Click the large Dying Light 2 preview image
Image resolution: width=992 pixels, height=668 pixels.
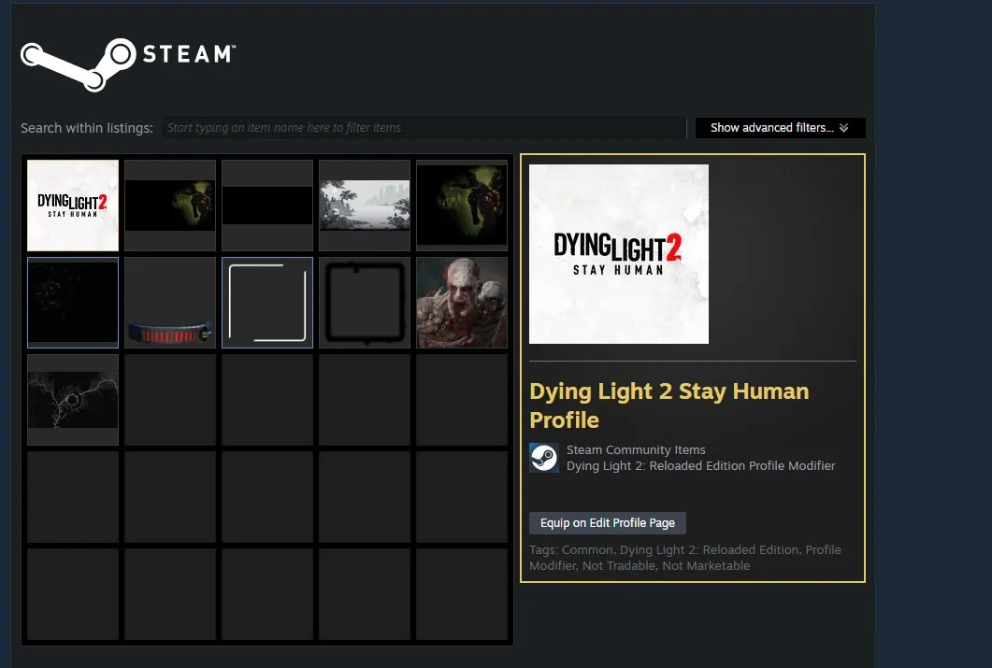[619, 254]
